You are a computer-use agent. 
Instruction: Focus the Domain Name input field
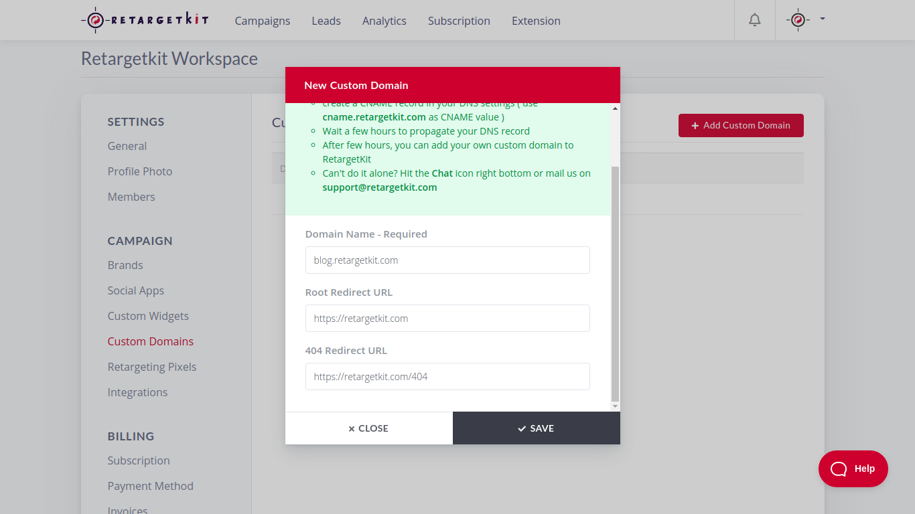tap(447, 260)
